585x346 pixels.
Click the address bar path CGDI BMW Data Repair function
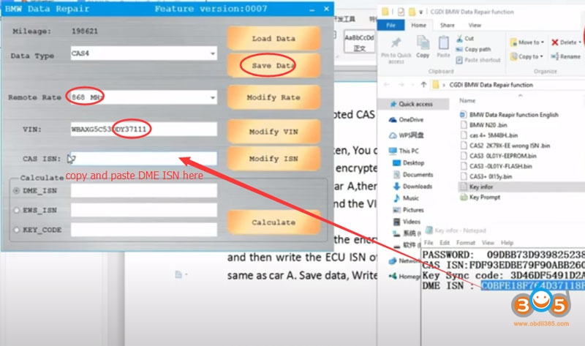coord(491,85)
